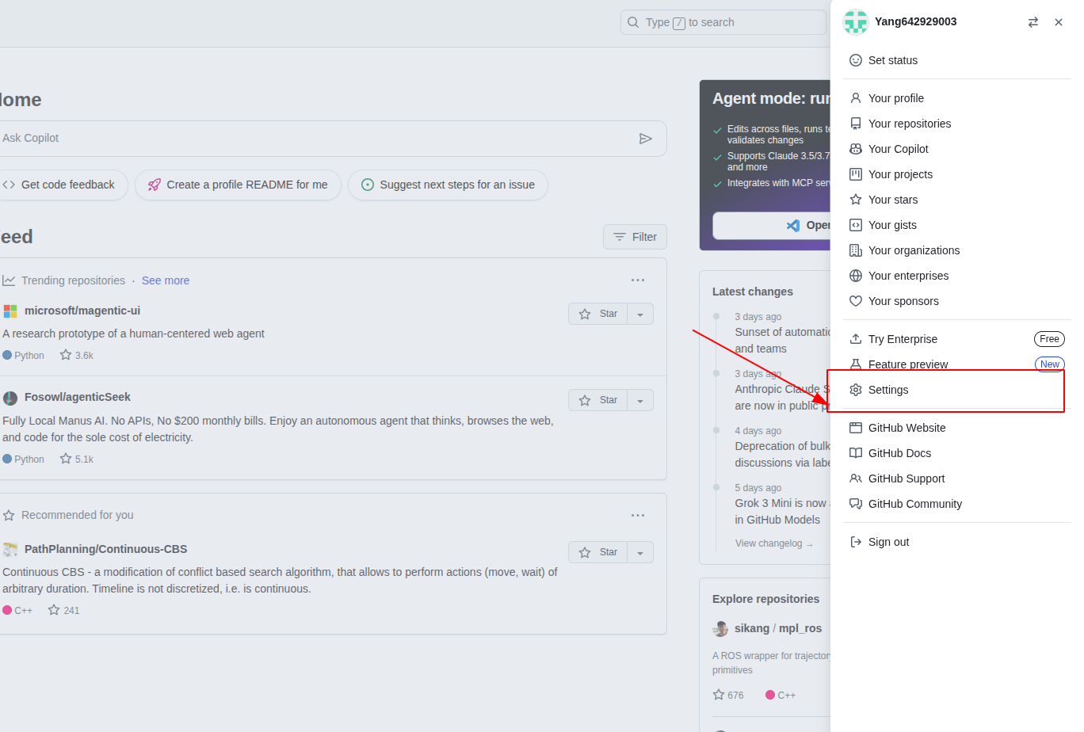
Task: Open the Trending repositories three-dot menu
Action: 638,280
